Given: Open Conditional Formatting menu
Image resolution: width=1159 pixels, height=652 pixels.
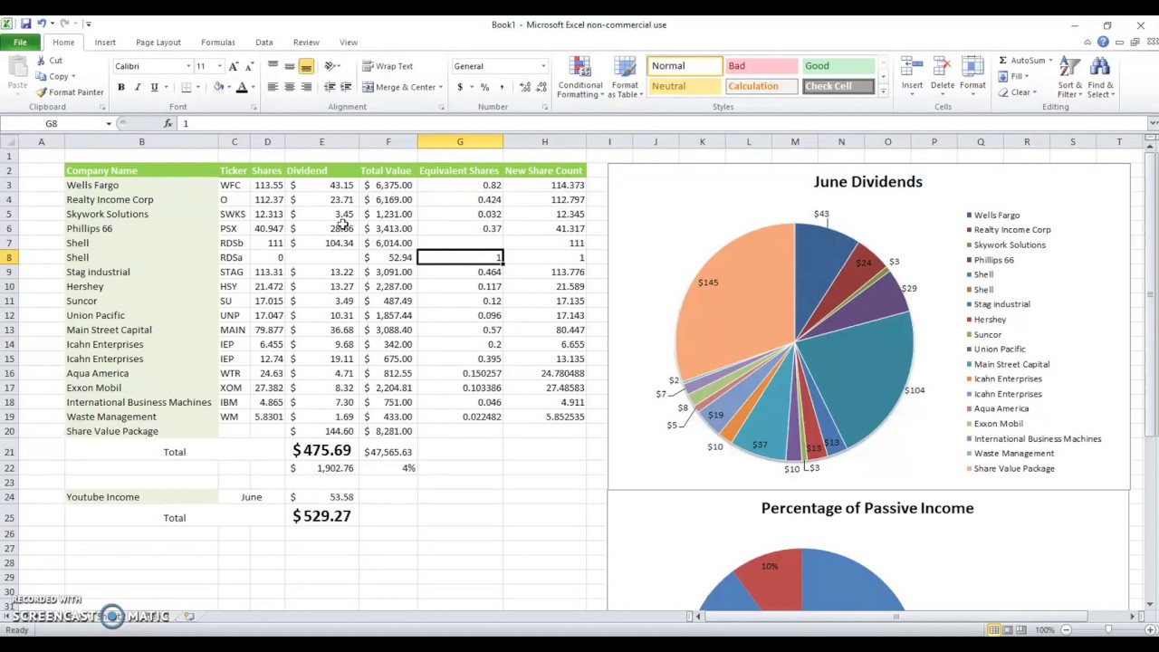Looking at the screenshot, I should click(x=579, y=78).
